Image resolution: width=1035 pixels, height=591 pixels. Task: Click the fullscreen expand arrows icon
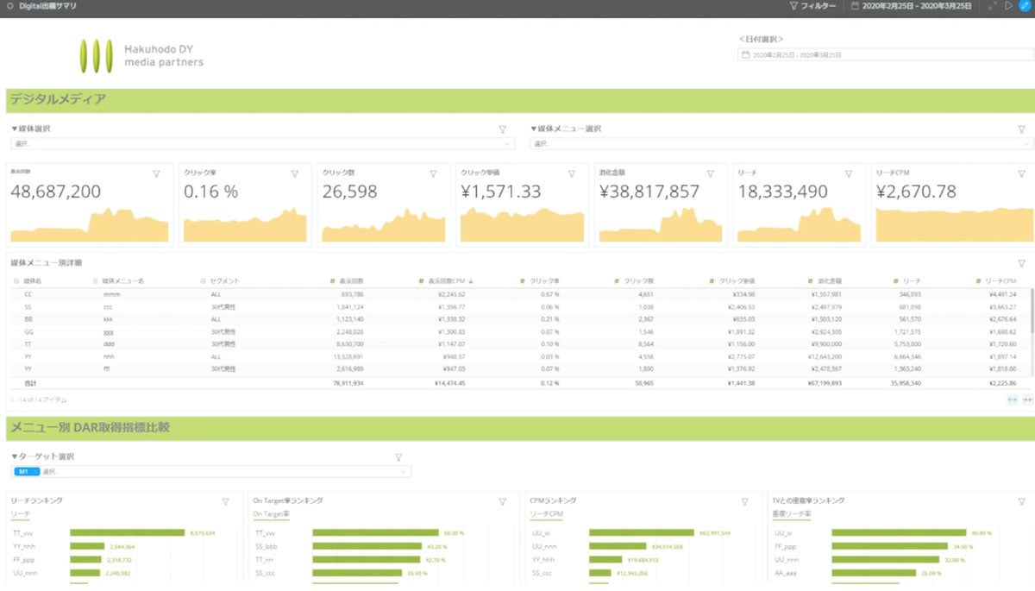993,6
